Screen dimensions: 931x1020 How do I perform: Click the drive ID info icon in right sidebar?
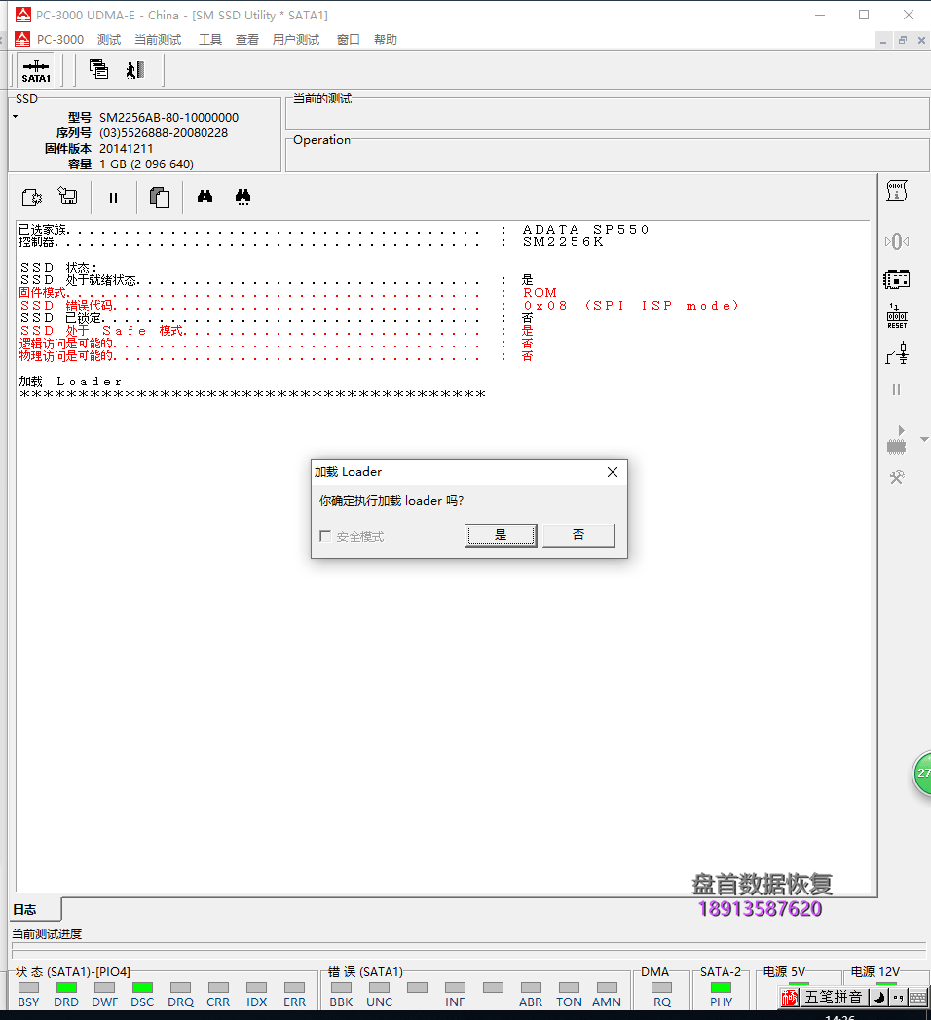[897, 191]
